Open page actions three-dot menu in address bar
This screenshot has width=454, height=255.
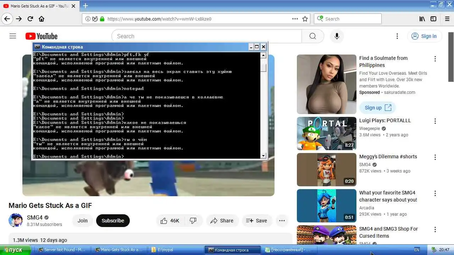click(295, 19)
